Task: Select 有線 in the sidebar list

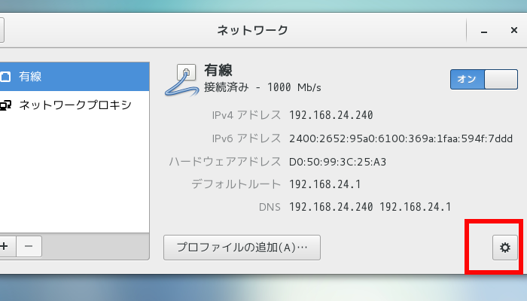Action: [30, 76]
